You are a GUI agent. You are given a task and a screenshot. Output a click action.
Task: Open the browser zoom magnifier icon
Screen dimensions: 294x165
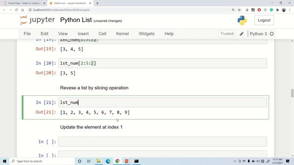click(233, 10)
